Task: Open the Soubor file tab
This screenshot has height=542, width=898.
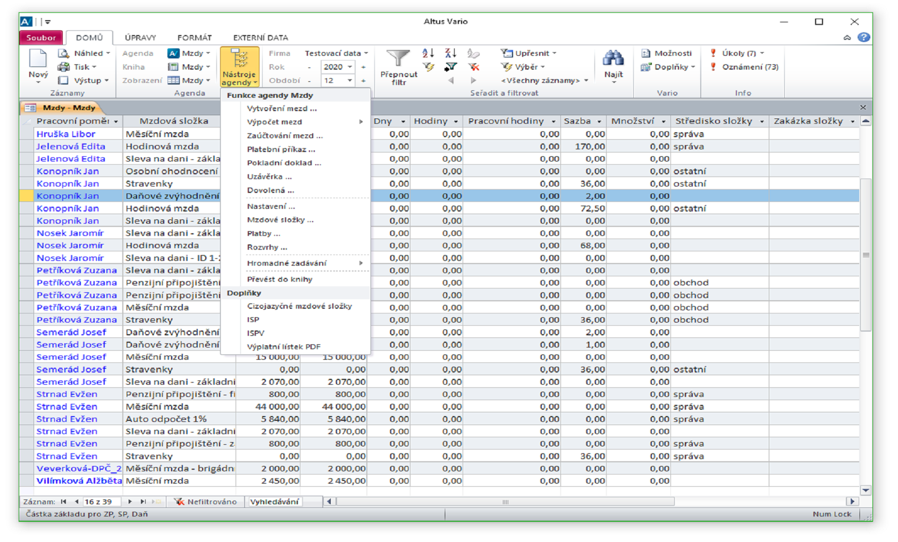Action: coord(41,38)
